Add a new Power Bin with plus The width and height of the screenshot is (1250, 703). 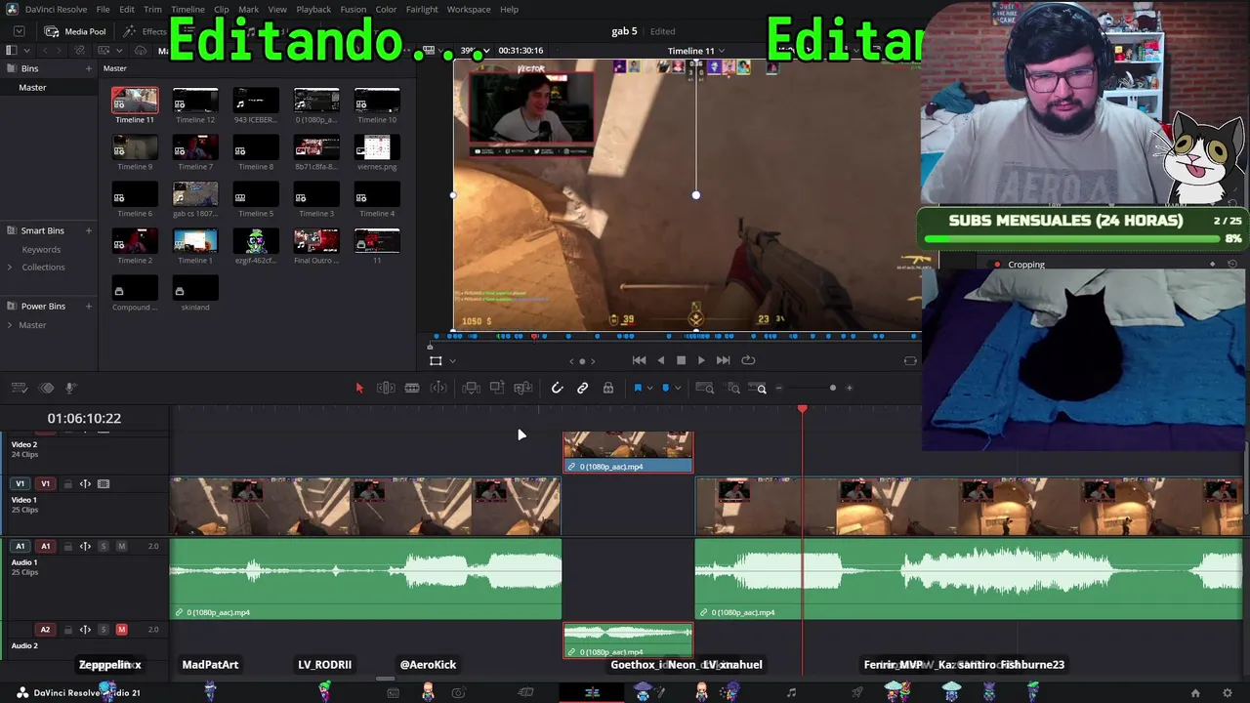point(88,307)
